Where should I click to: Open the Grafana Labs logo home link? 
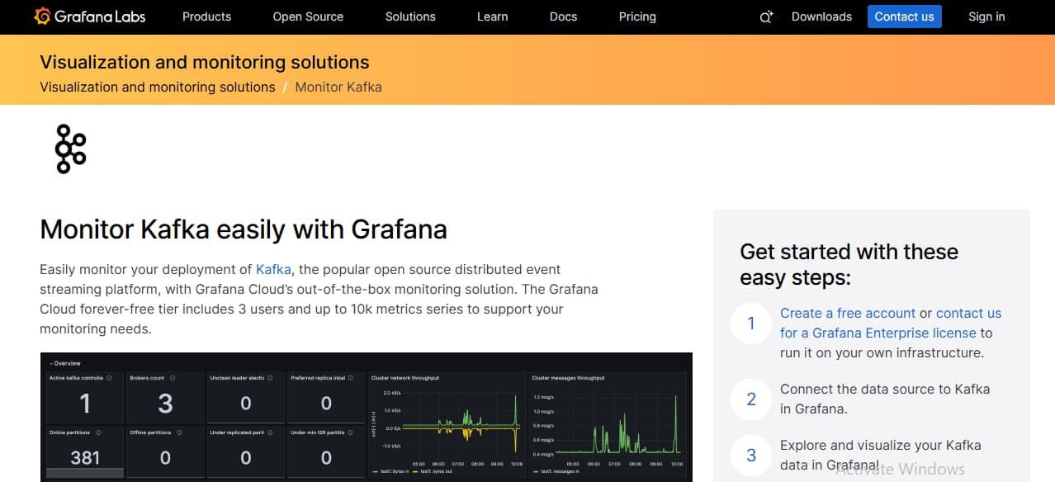click(x=91, y=17)
